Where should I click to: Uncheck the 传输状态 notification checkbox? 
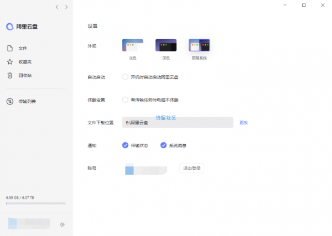point(125,145)
